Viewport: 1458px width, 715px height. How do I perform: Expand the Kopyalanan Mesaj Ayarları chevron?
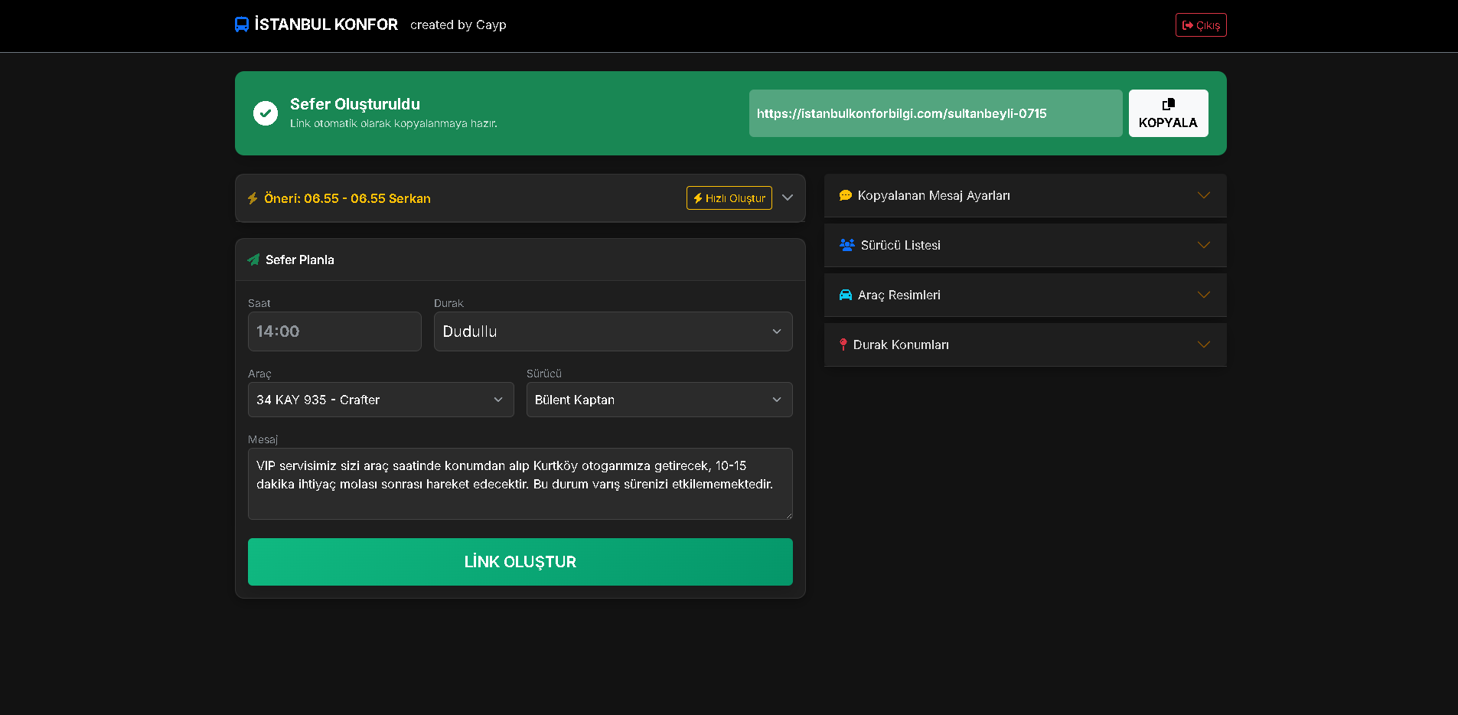1203,196
